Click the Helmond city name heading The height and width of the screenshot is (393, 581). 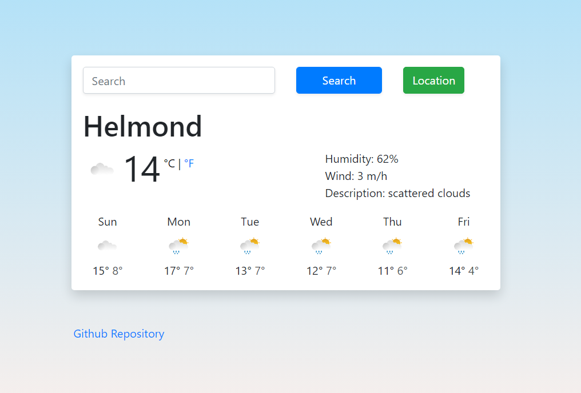pyautogui.click(x=142, y=126)
